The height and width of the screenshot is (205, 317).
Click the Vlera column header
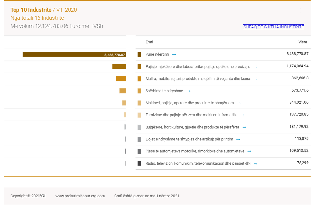(x=302, y=42)
